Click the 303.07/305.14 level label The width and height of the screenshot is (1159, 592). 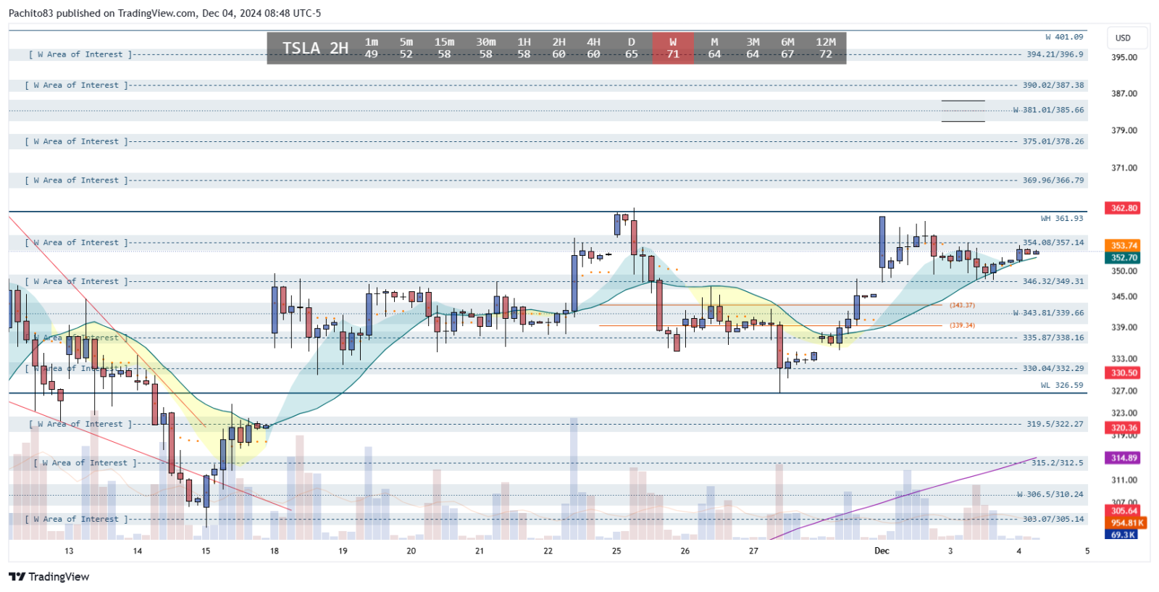click(1053, 519)
